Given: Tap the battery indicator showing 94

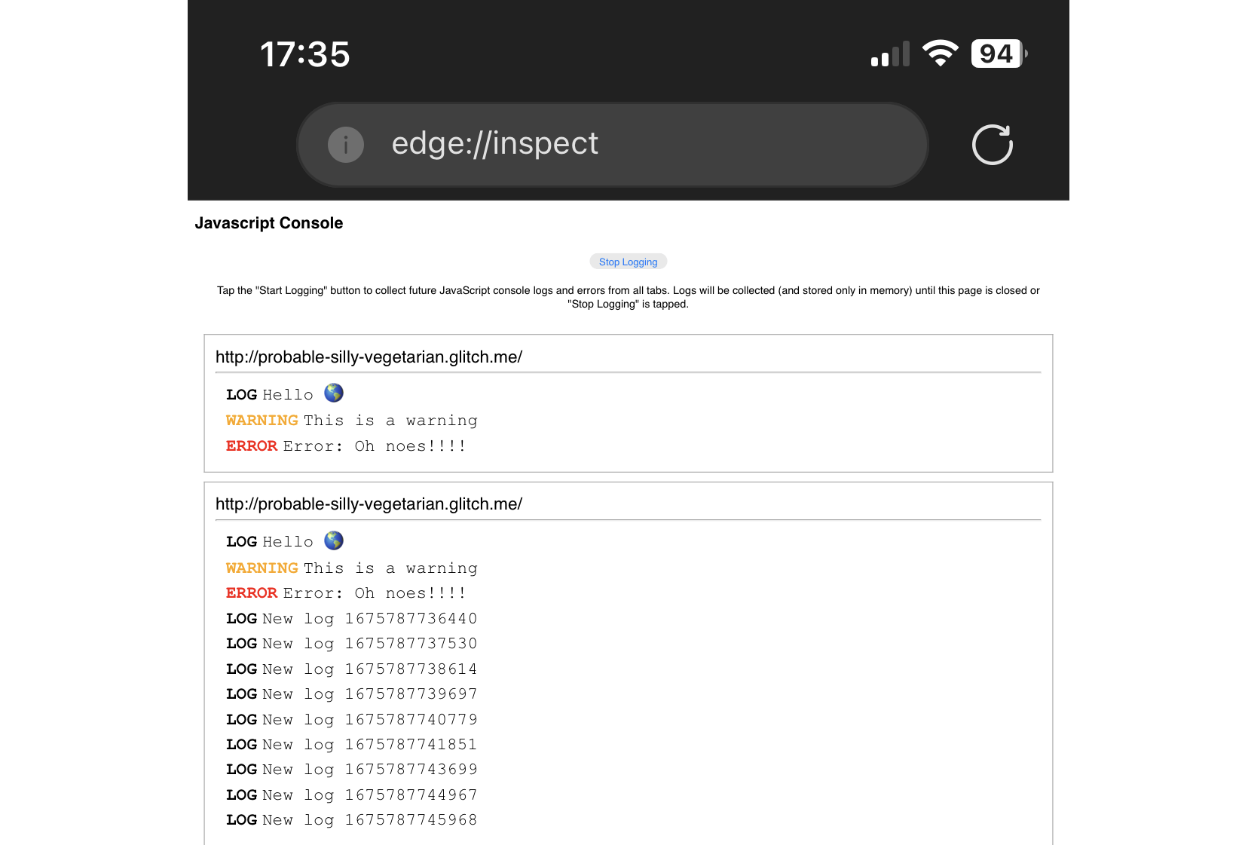Looking at the screenshot, I should coord(996,53).
